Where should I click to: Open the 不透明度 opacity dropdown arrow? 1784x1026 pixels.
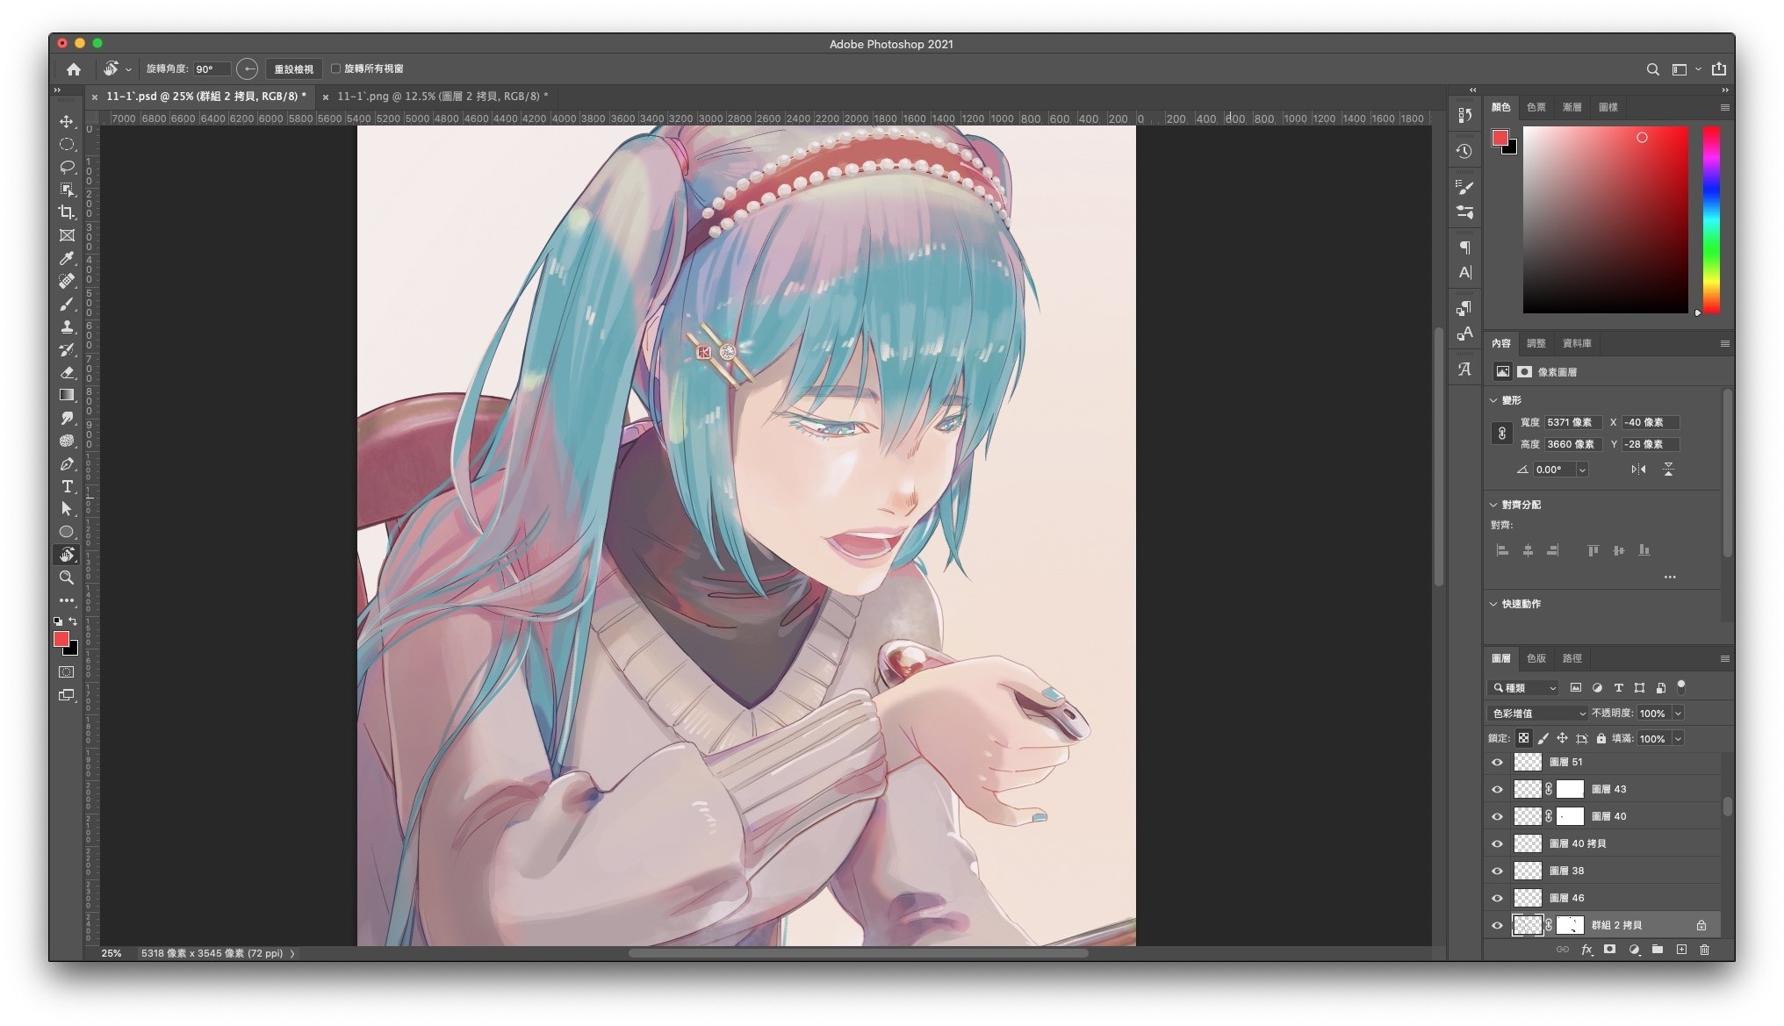point(1678,714)
